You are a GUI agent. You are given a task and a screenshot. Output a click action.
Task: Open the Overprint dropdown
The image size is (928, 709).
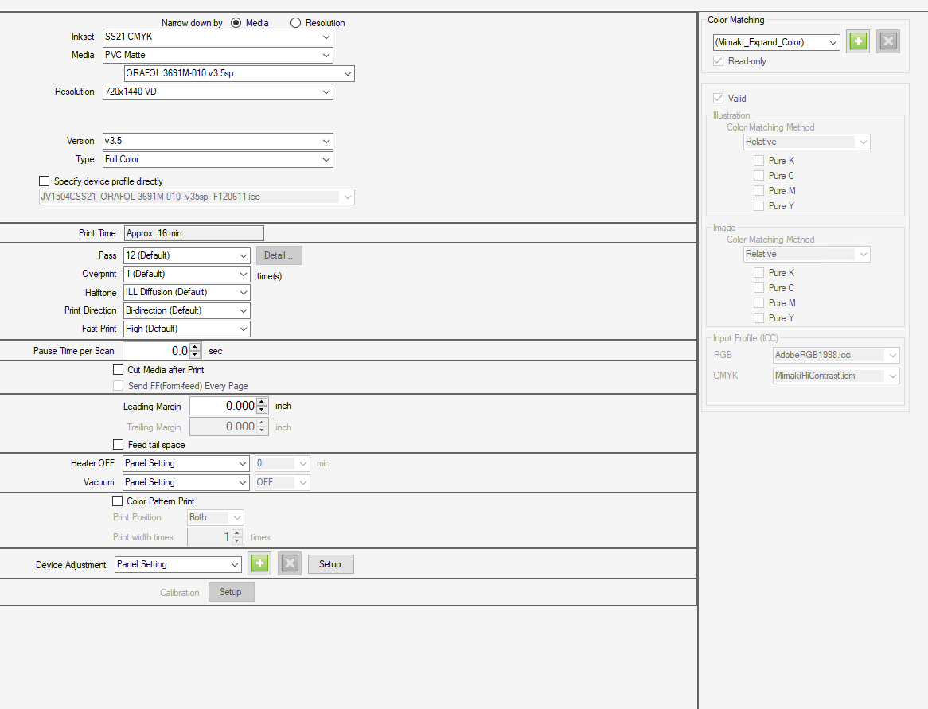(x=186, y=274)
